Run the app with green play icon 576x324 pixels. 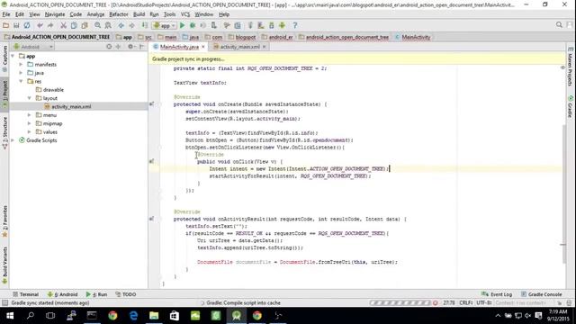click(182, 25)
